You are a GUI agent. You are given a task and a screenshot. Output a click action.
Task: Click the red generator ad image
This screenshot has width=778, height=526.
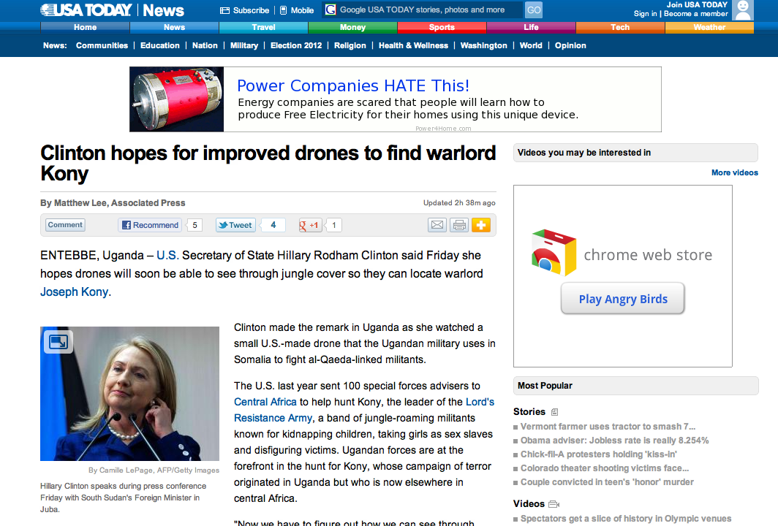point(177,99)
